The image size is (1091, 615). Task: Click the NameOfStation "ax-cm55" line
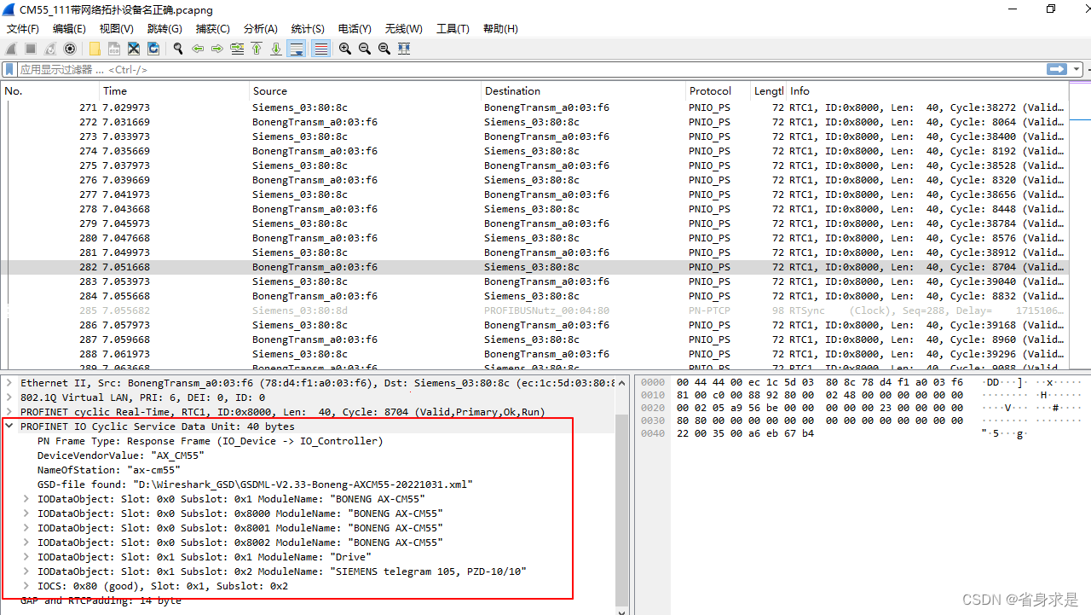pos(108,470)
